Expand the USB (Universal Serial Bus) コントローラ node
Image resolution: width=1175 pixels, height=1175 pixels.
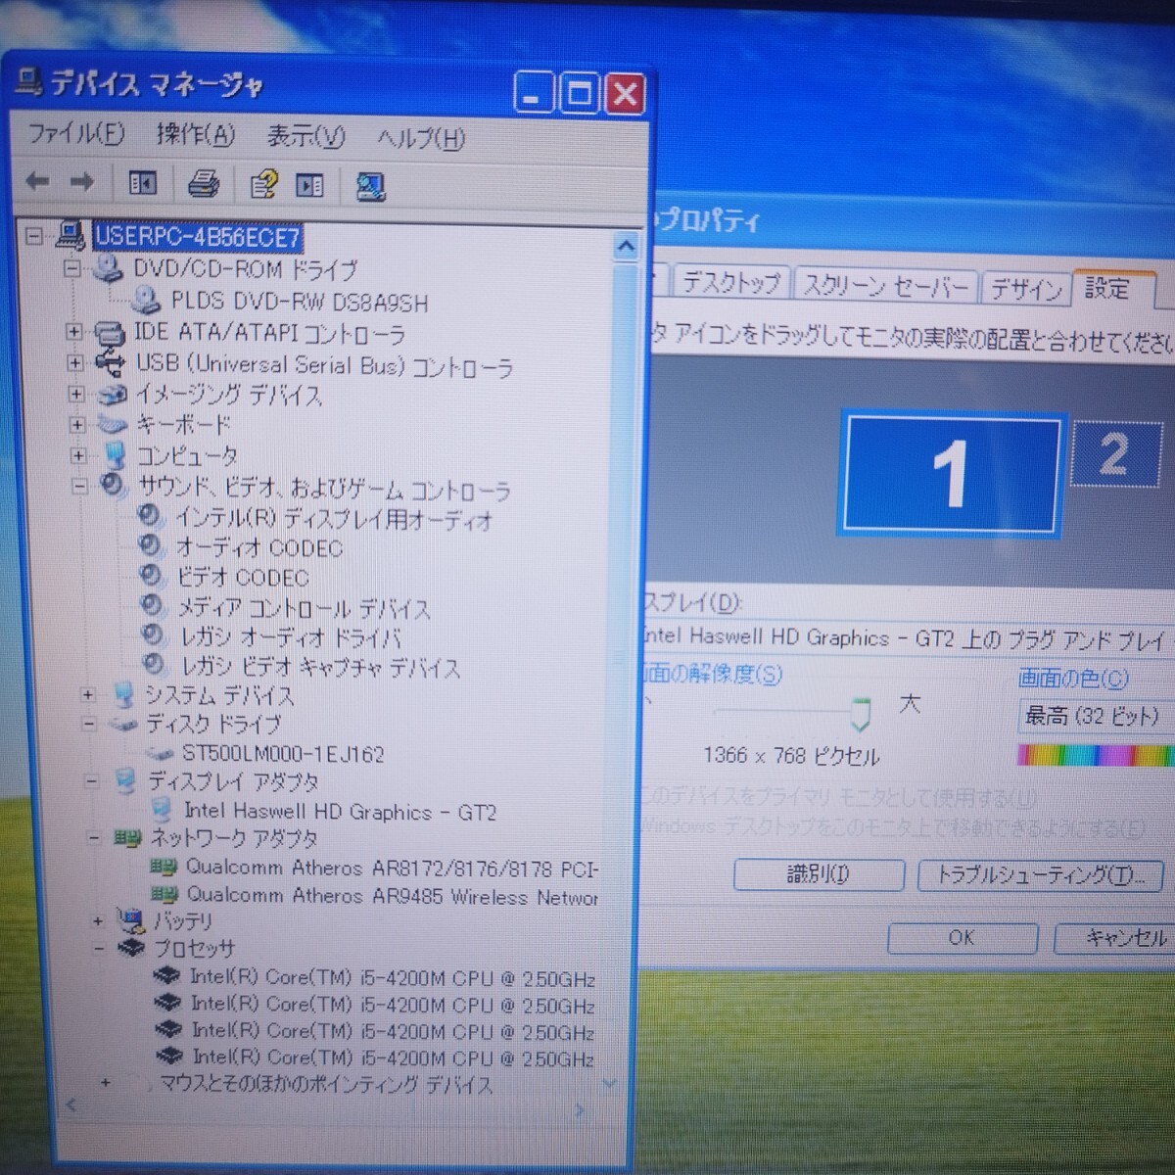coord(75,363)
